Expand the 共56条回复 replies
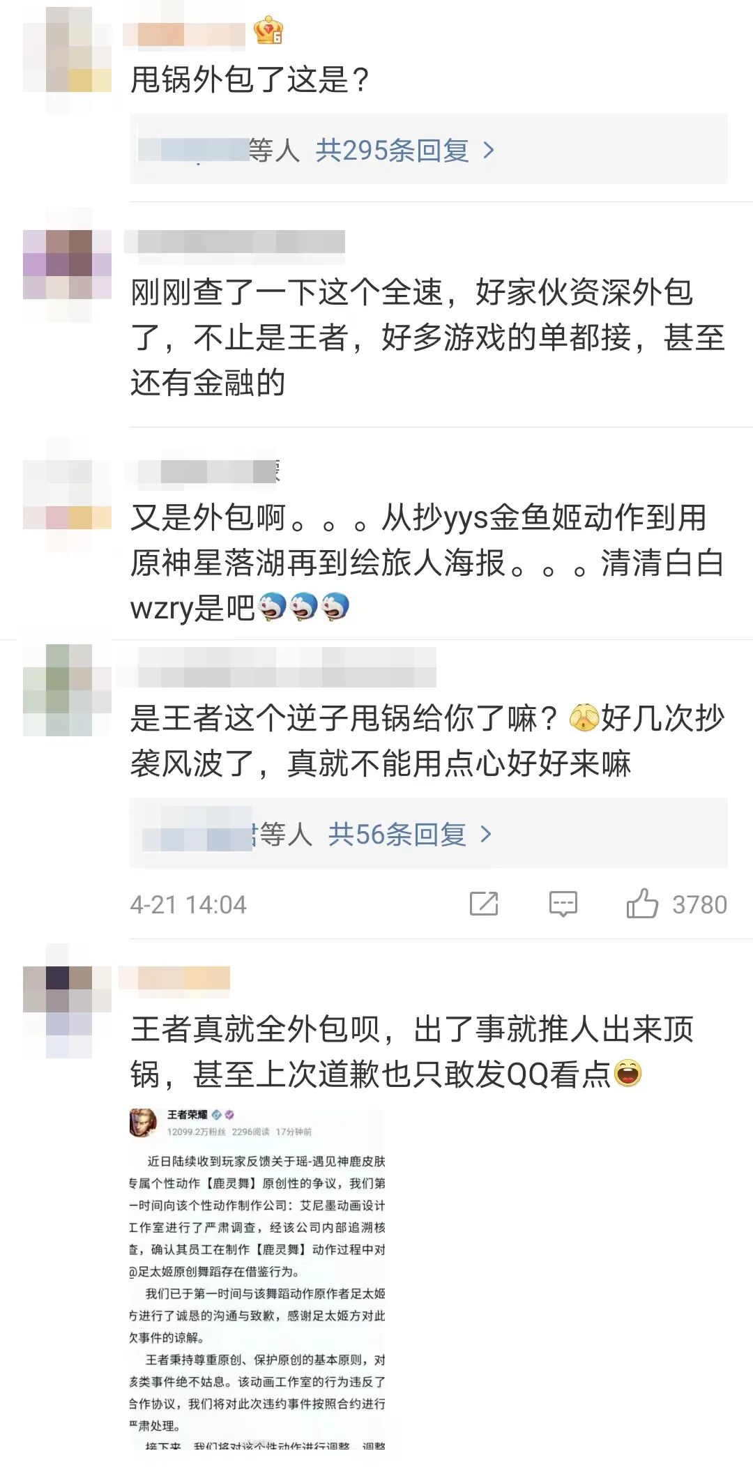 tap(397, 834)
